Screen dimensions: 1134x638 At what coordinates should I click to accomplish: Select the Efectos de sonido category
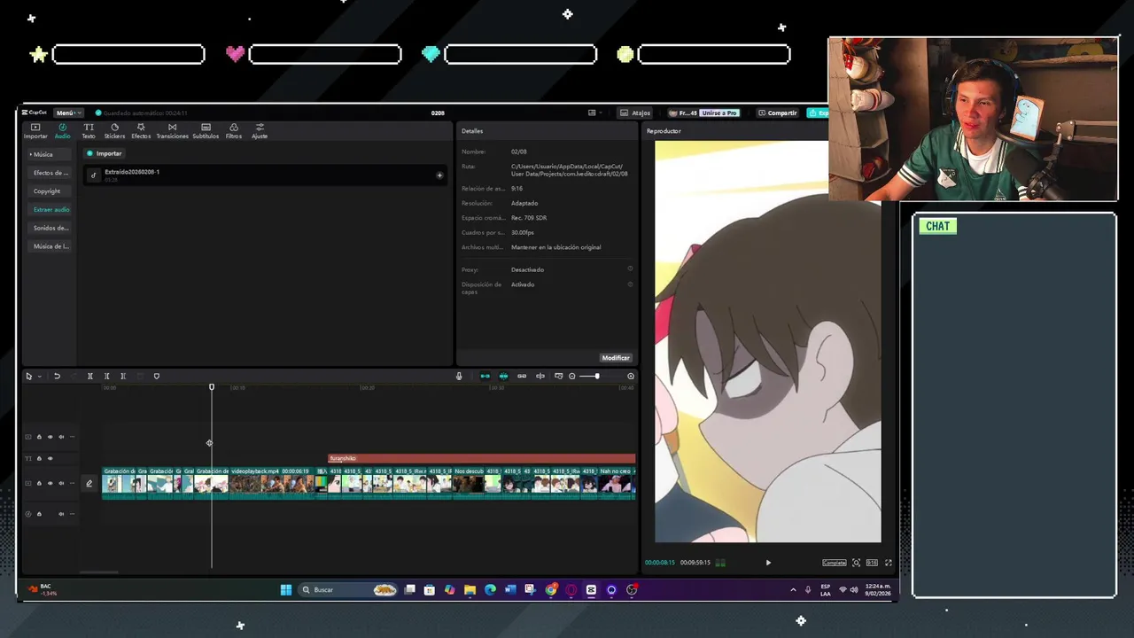coord(50,173)
